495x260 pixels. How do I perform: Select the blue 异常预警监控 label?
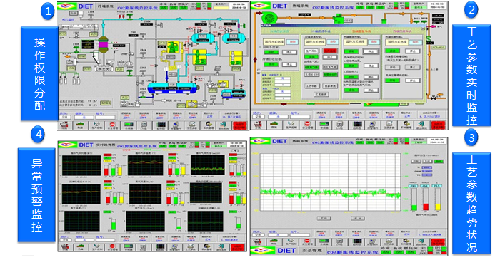tap(36, 195)
